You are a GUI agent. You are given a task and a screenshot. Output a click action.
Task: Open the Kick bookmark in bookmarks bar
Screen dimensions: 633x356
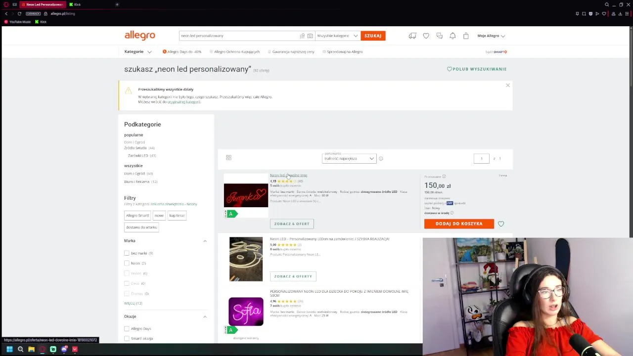pyautogui.click(x=41, y=22)
